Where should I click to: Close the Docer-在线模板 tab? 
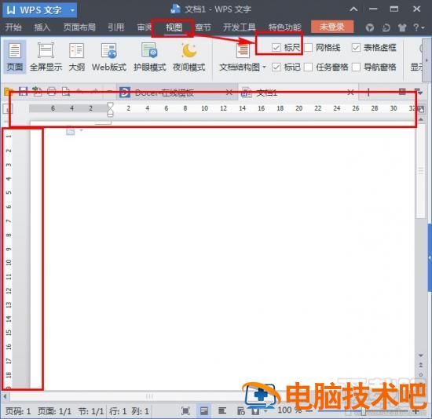coord(229,93)
